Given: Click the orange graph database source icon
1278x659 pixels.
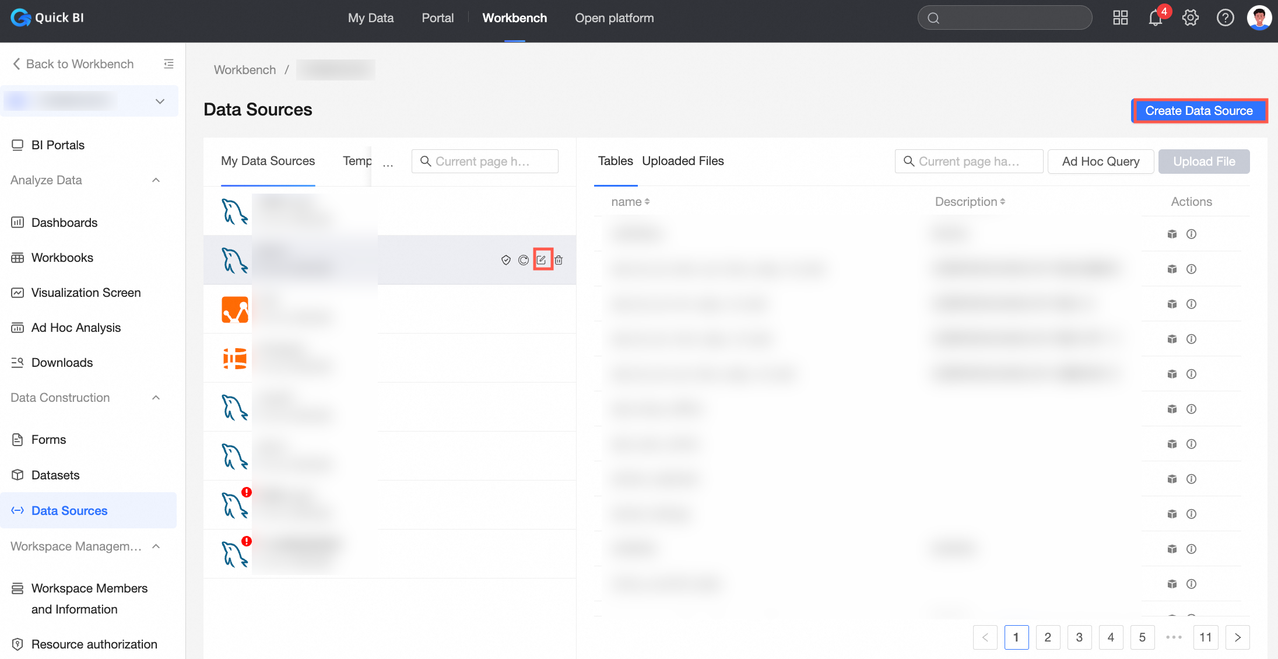Looking at the screenshot, I should (x=235, y=309).
